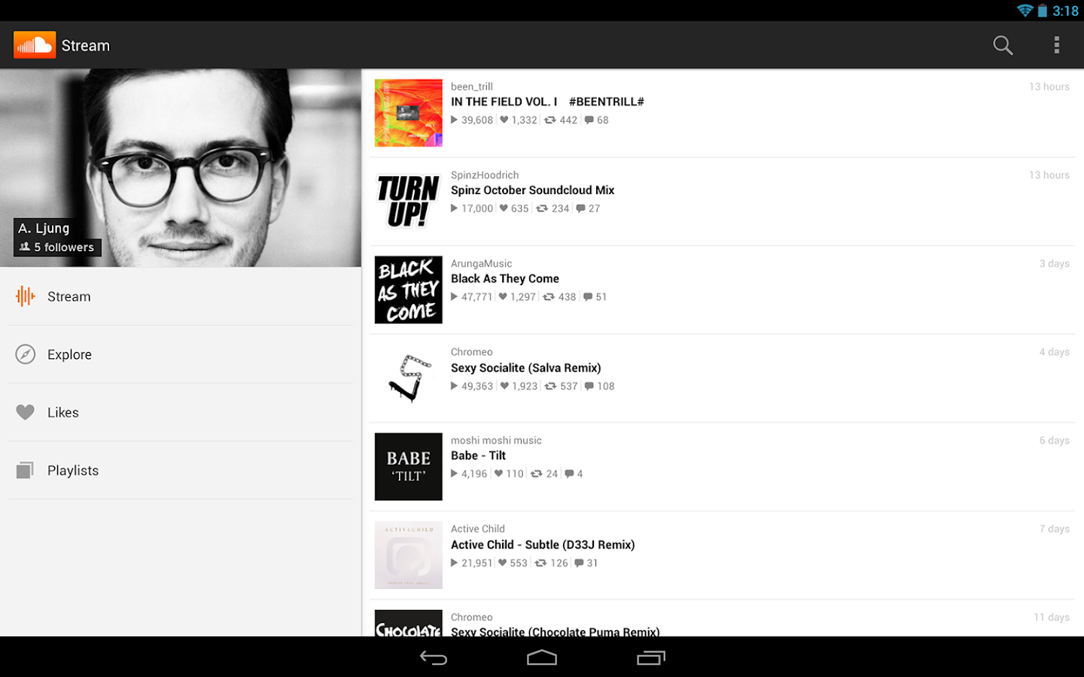Tap the A. Ljung name label
1084x677 pixels.
tap(44, 228)
